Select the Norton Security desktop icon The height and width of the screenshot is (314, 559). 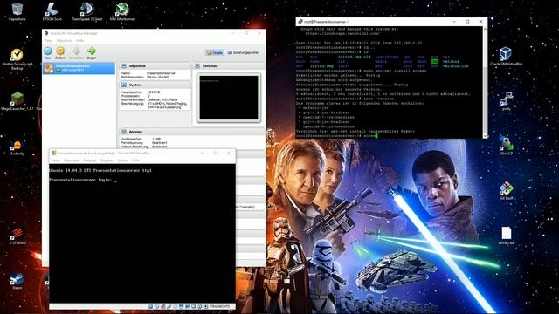17,58
